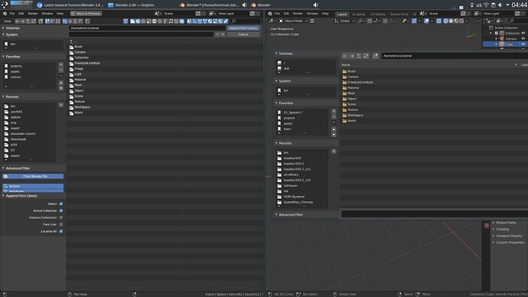528x297 pixels.
Task: Collapse the Advanced Filter panel in left window
Action: [3, 168]
